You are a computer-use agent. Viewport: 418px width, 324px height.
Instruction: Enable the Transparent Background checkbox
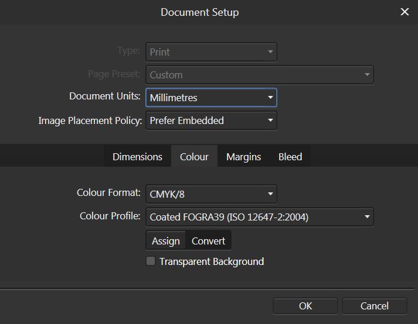click(151, 261)
